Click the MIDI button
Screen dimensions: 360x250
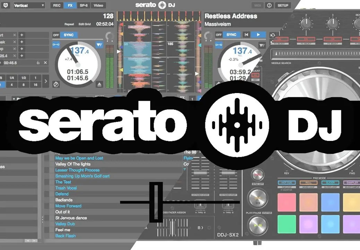[258, 5]
